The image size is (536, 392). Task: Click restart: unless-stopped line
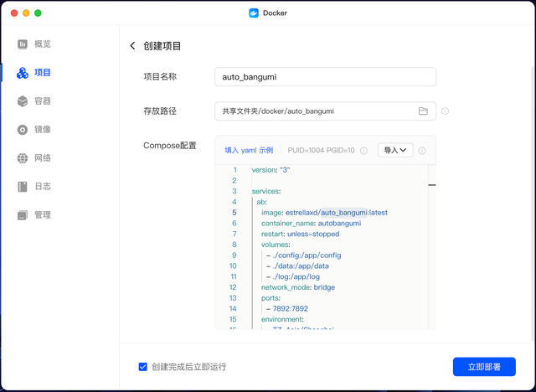300,234
